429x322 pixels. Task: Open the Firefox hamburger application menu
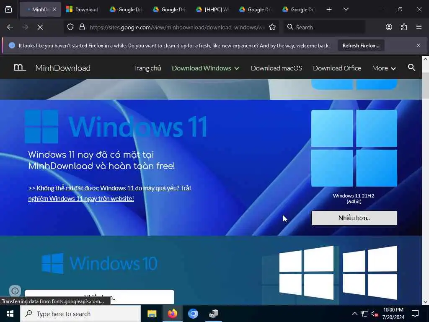click(419, 27)
